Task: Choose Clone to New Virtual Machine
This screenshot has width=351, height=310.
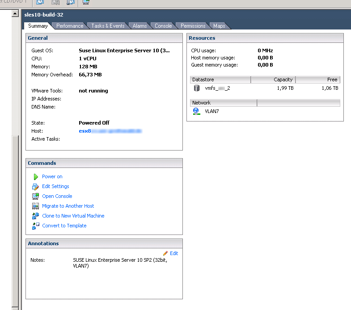Action: [73, 216]
